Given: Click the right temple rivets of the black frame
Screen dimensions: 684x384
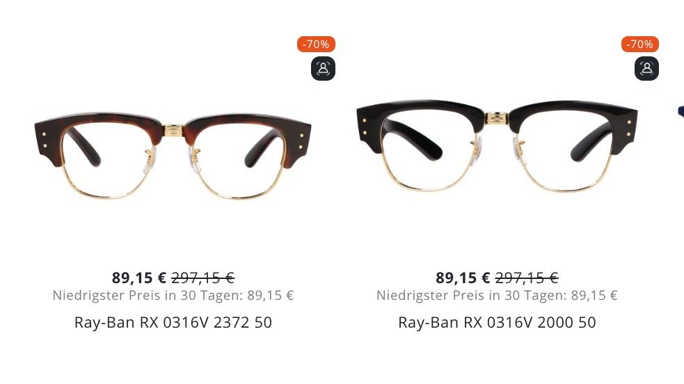Looking at the screenshot, I should click(x=628, y=128).
